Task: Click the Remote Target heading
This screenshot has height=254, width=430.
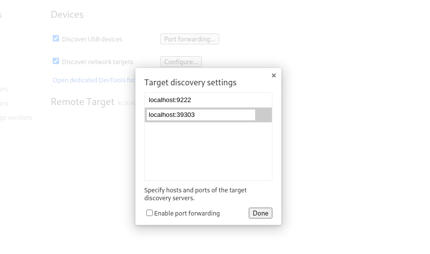Action: tap(82, 102)
